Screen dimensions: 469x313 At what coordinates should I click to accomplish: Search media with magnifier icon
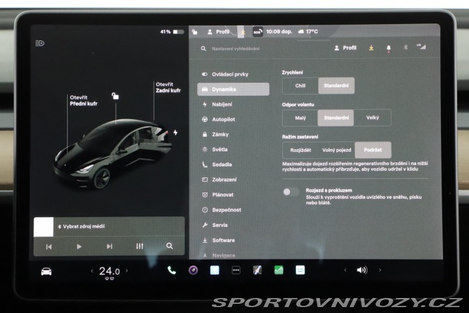[169, 246]
